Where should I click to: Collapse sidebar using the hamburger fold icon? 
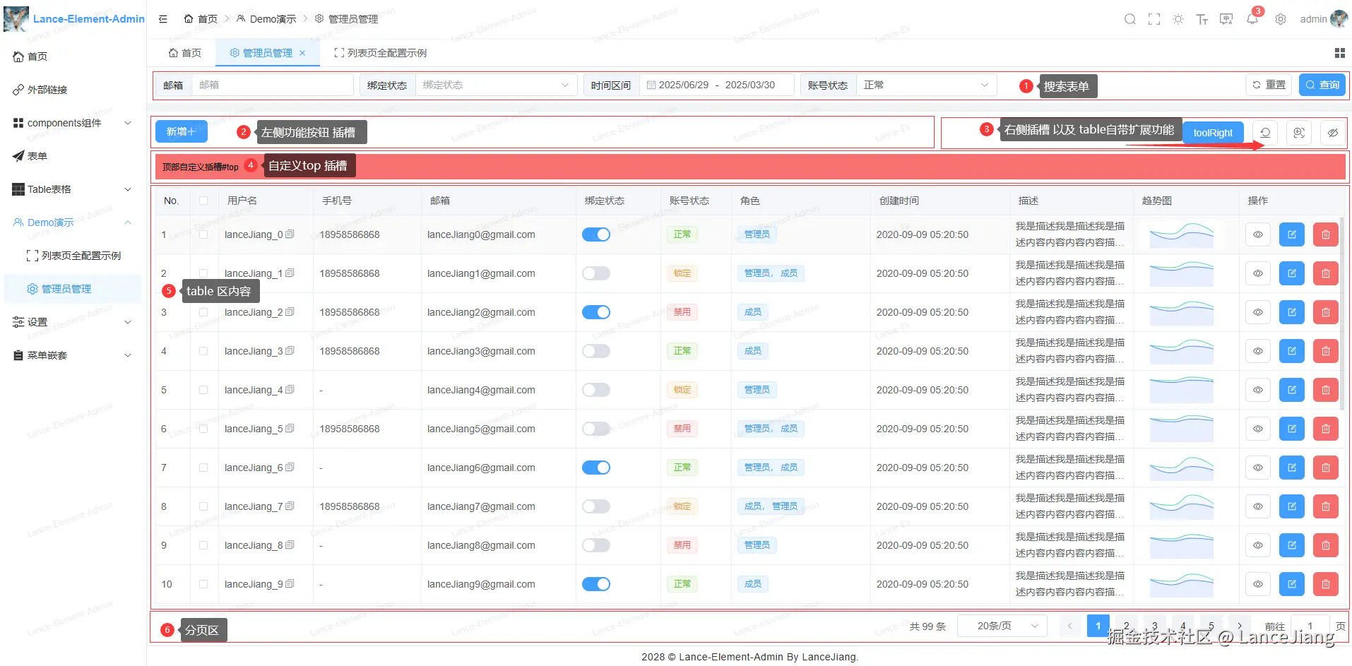coord(163,19)
